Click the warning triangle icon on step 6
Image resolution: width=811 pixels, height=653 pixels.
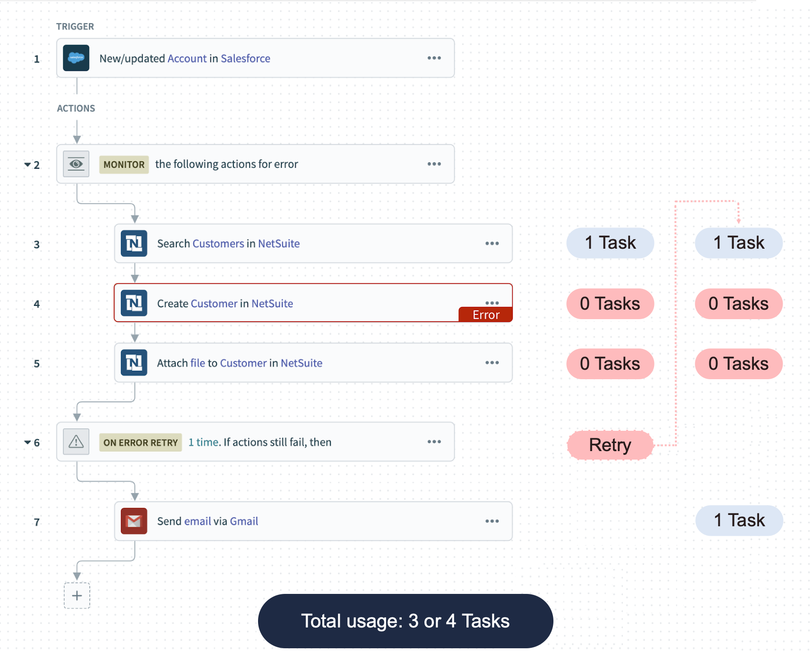pos(76,442)
